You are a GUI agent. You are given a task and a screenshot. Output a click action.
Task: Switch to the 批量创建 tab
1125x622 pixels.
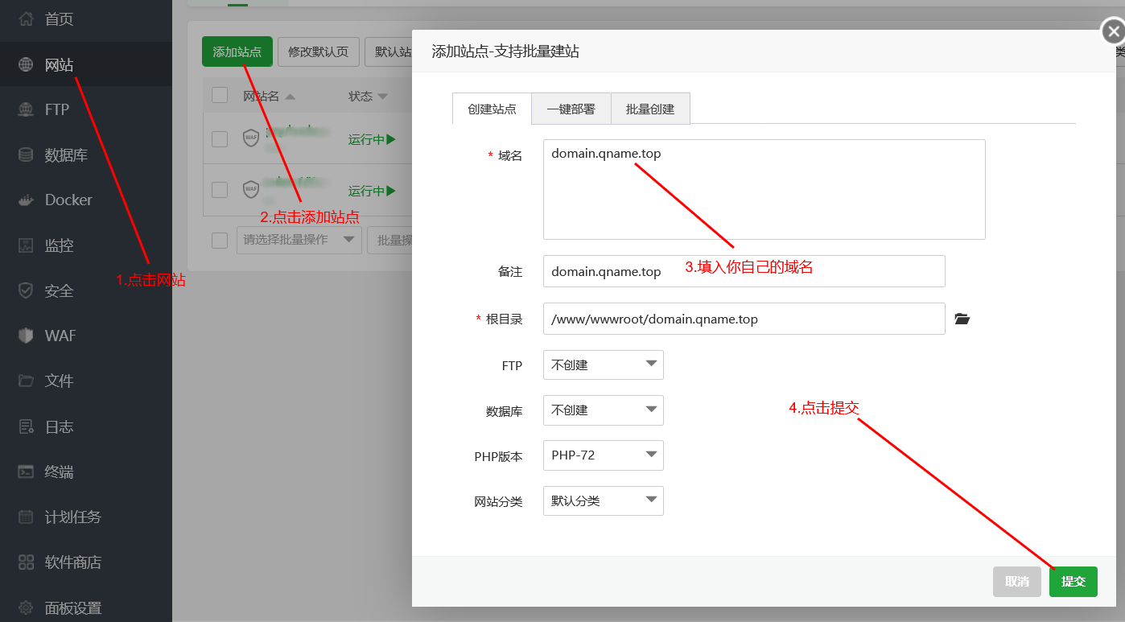650,109
